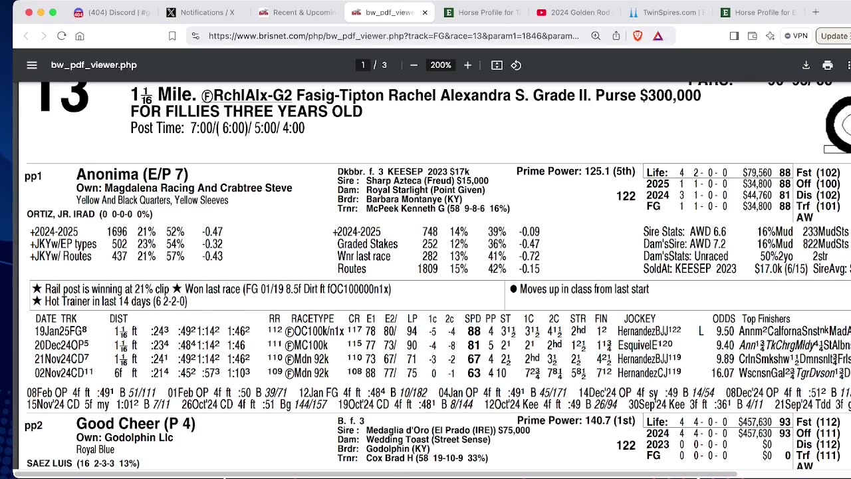Toggle the browser sidebar panel
The width and height of the screenshot is (851, 479).
point(734,36)
